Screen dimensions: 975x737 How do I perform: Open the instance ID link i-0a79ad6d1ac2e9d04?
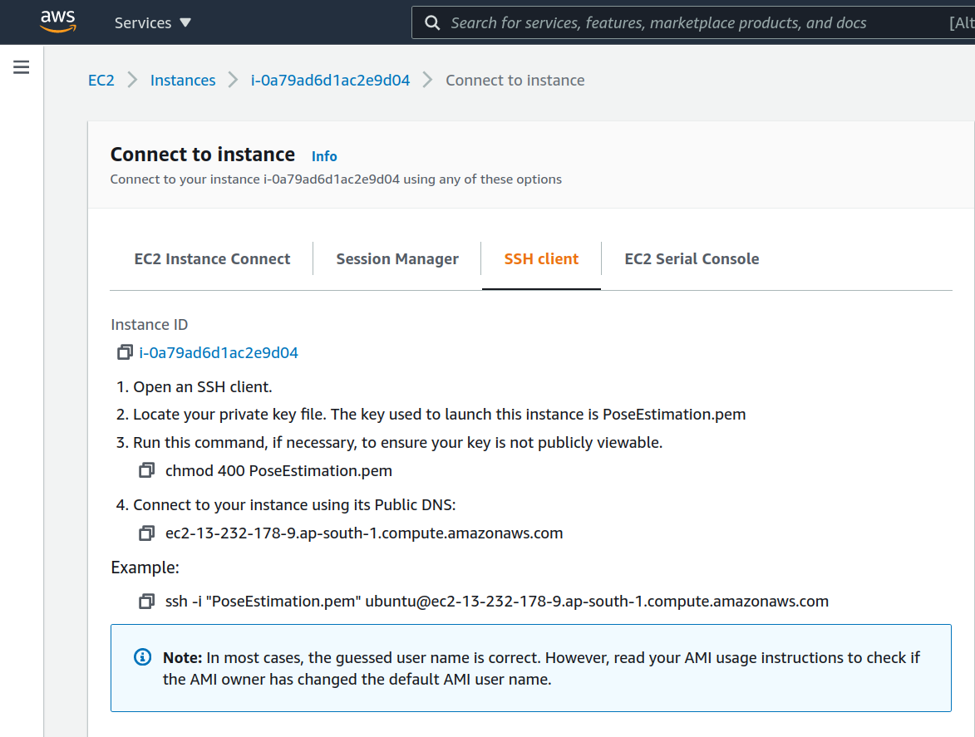point(219,352)
